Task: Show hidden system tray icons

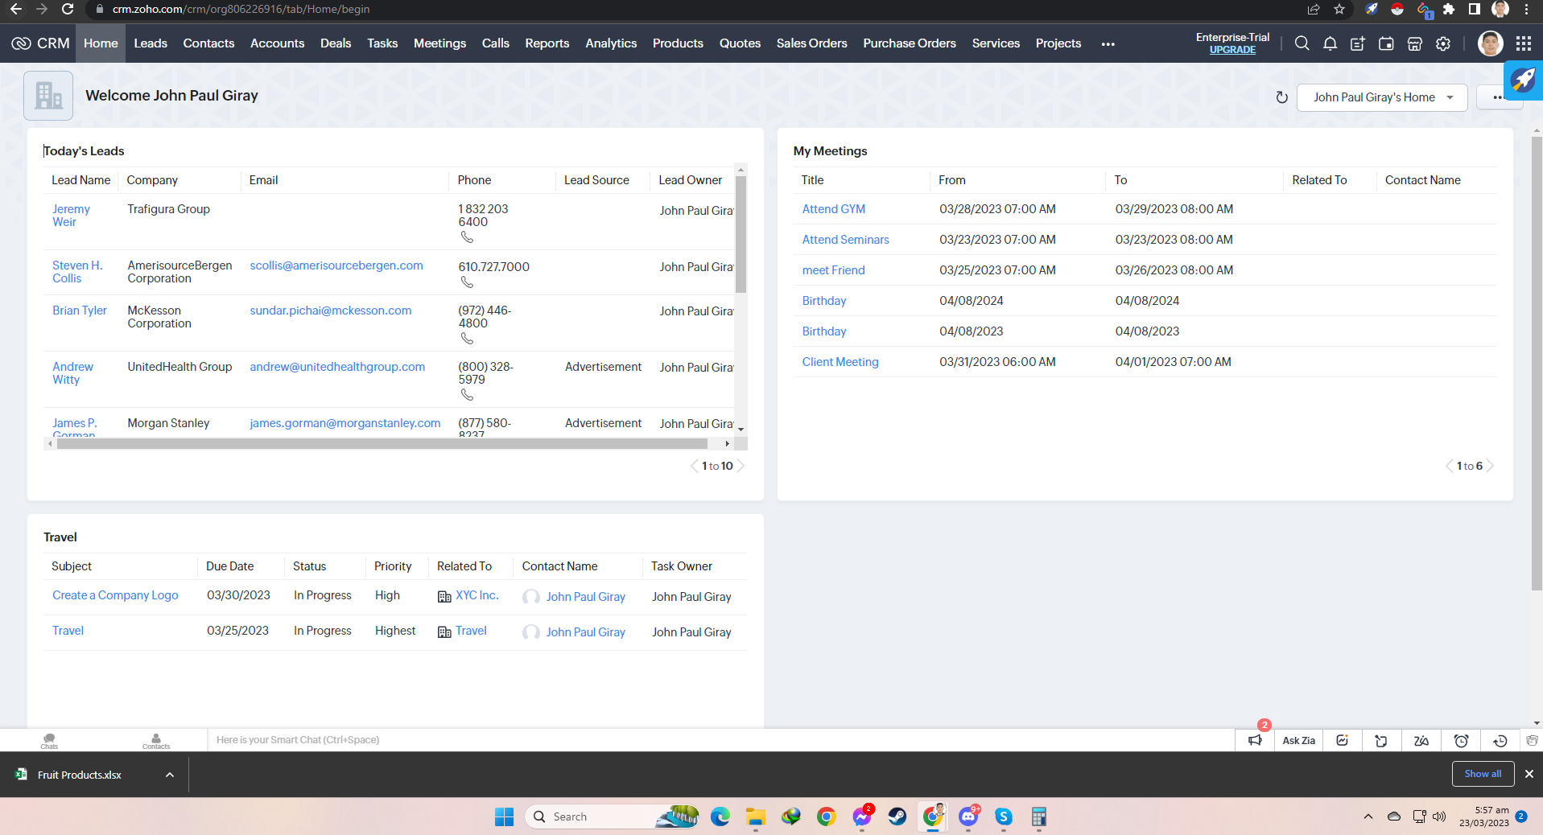Action: tap(1368, 816)
